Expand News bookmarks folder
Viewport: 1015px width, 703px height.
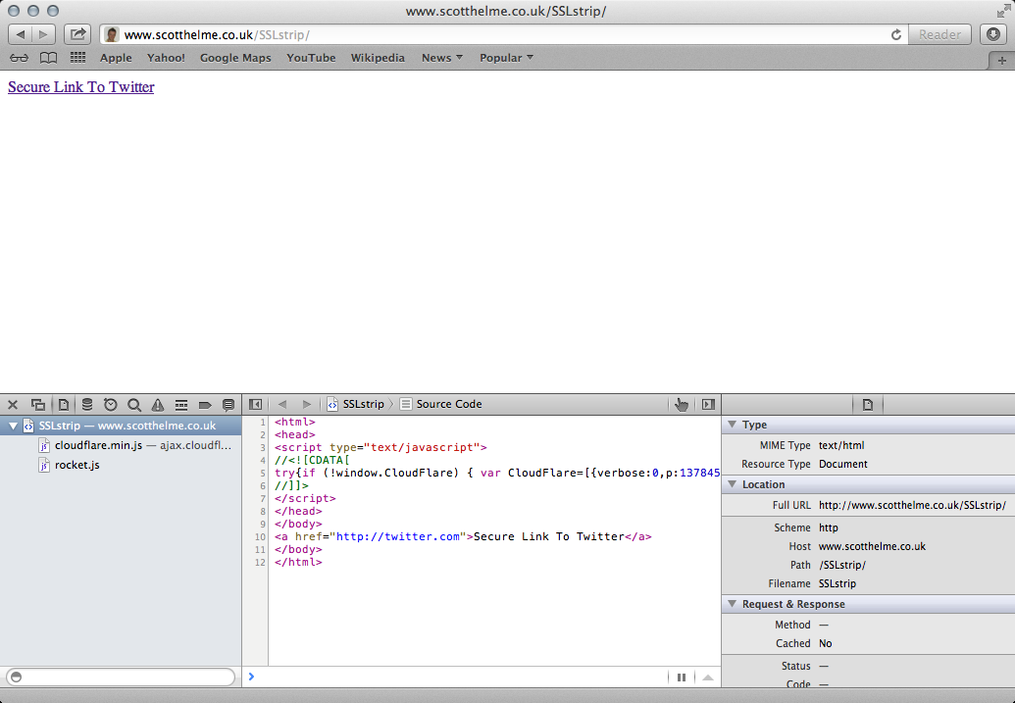tap(442, 58)
